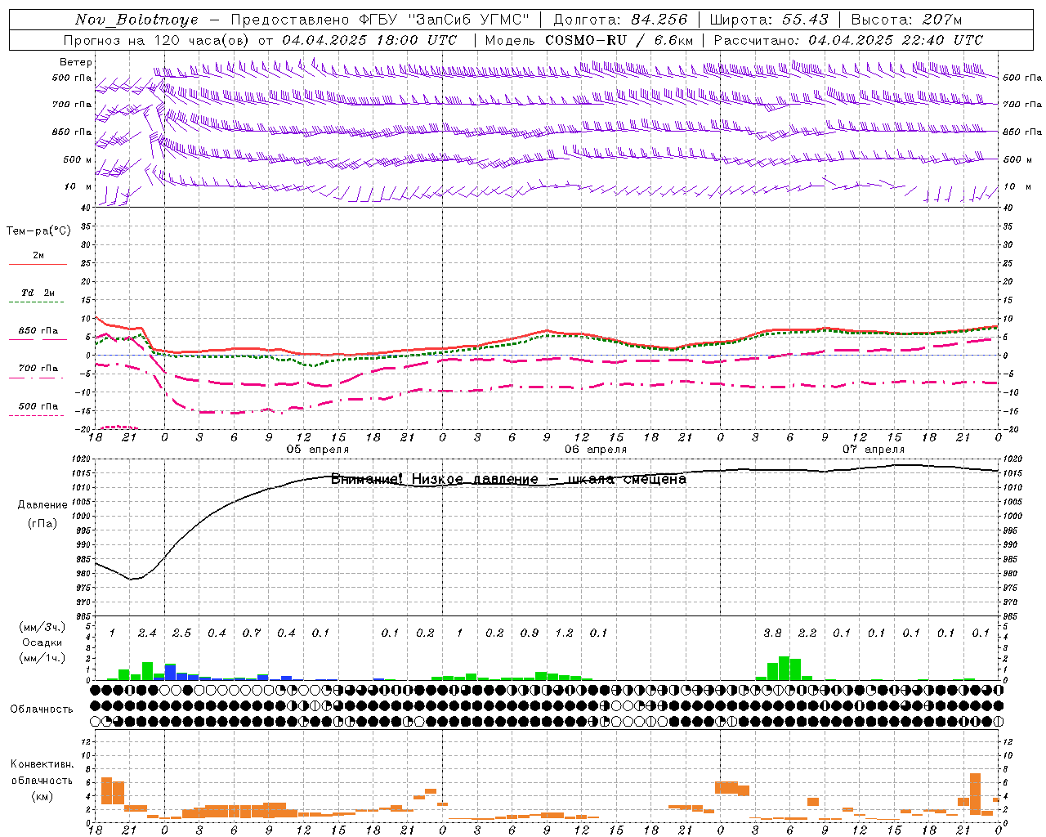Click the (мм/1ч.) precipitation unit label
This screenshot has height=837, width=1046.
click(x=42, y=658)
